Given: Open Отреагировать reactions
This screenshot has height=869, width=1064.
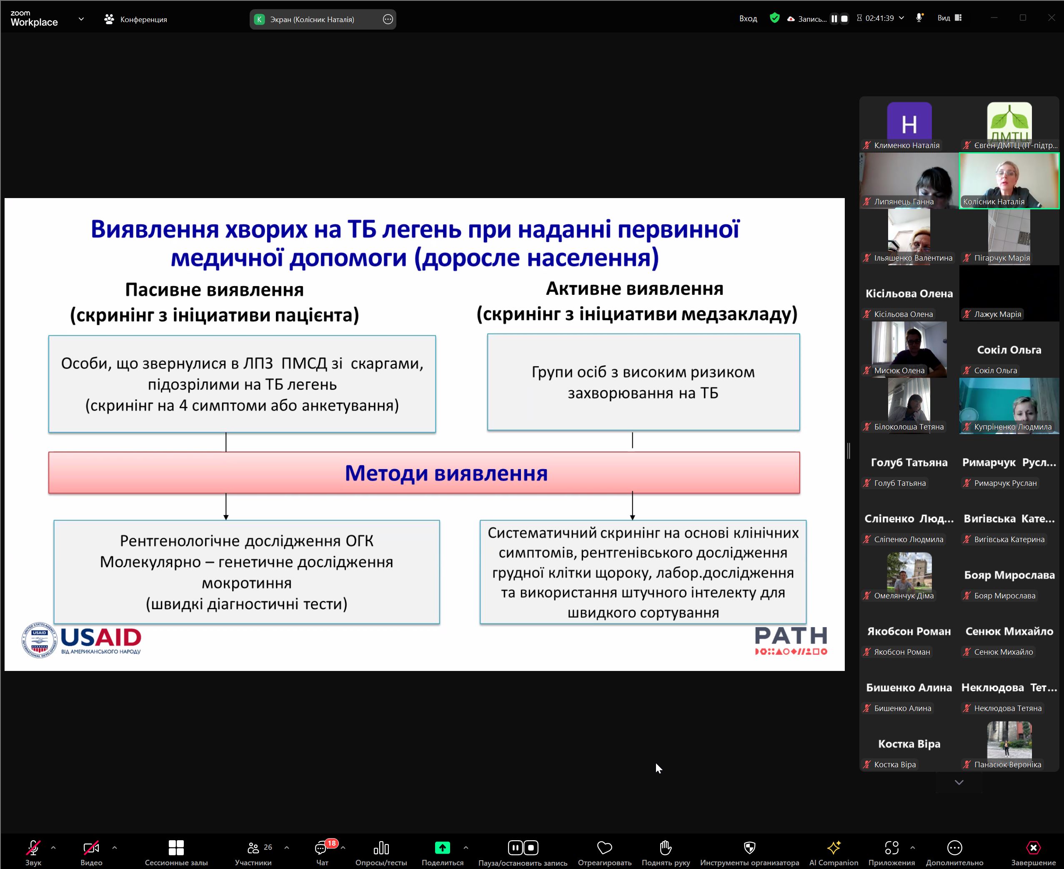Looking at the screenshot, I should 604,848.
